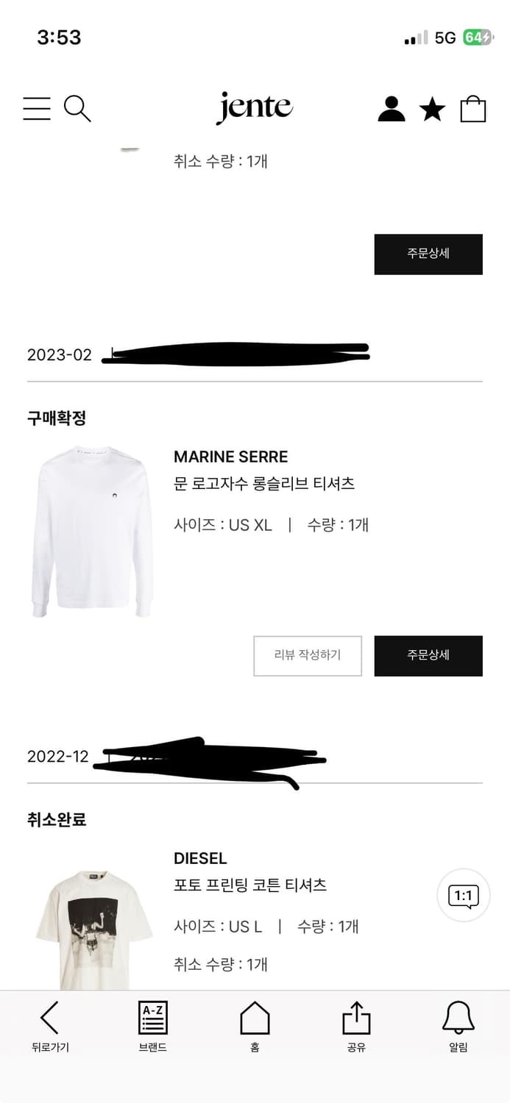This screenshot has height=1103, width=510.
Task: Open the topmost 주문상세 button
Action: tap(428, 254)
